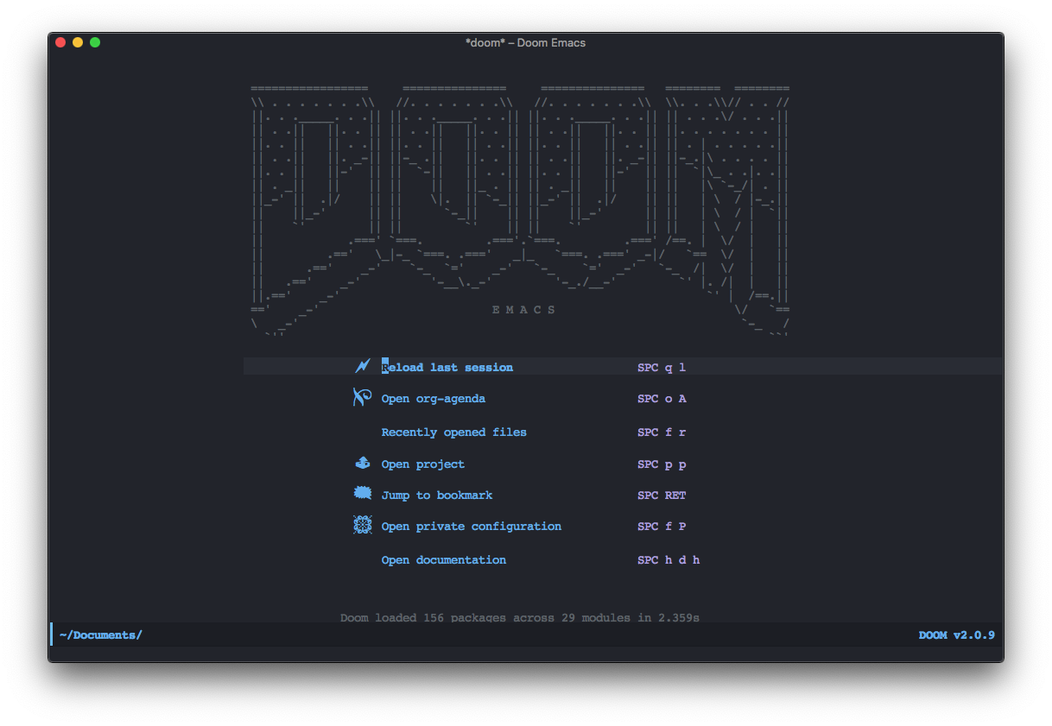1052x726 pixels.
Task: Click the green zoom window button
Action: pos(95,42)
